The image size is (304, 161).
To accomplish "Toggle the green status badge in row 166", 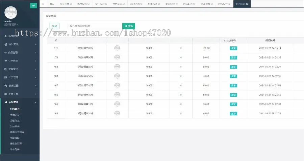I will click(x=233, y=95).
